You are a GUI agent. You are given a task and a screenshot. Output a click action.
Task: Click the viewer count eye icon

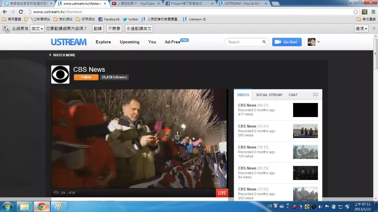click(56, 192)
